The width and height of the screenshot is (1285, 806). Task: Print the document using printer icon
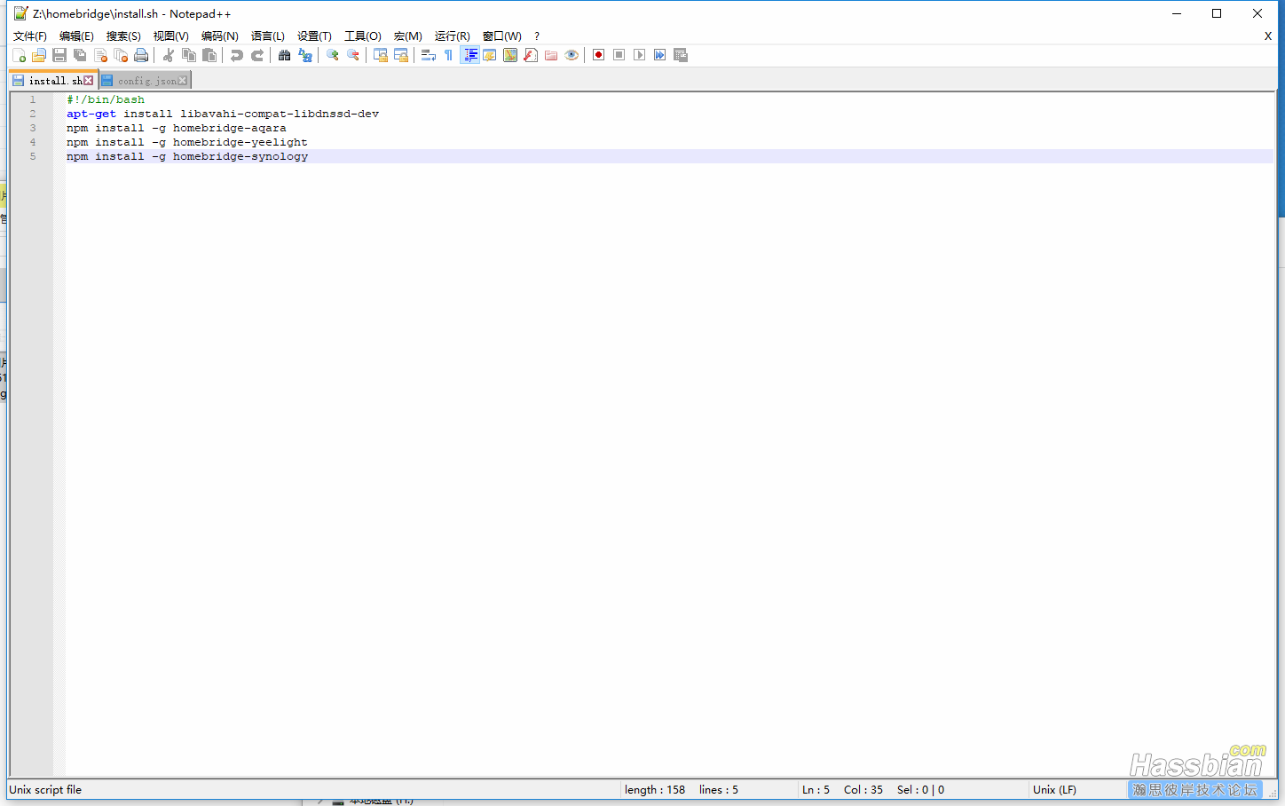click(x=141, y=55)
